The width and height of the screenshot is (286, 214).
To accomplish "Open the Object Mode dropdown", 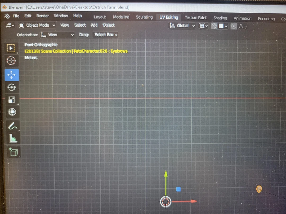I will click(x=37, y=25).
